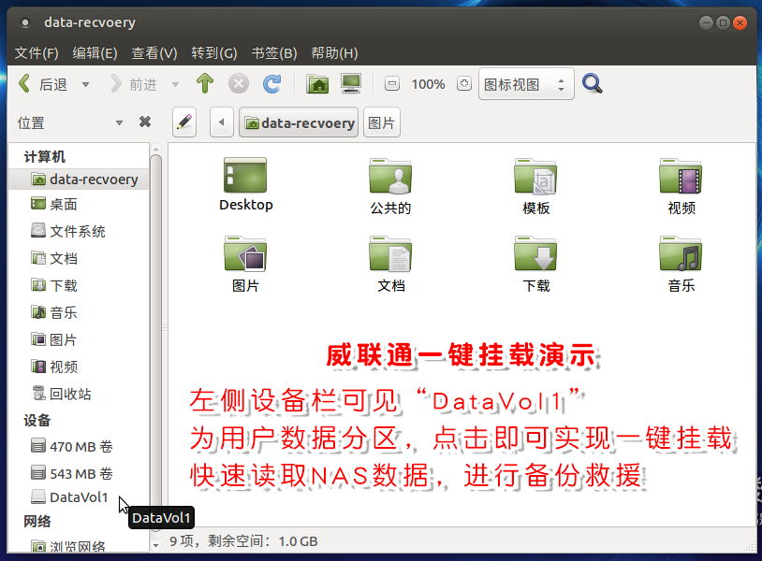The width and height of the screenshot is (762, 561).
Task: Zoom in with the plus icon
Action: tap(464, 83)
